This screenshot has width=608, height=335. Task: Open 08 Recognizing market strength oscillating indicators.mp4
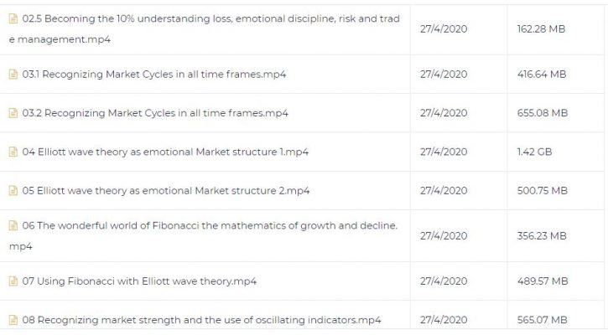pyautogui.click(x=201, y=320)
